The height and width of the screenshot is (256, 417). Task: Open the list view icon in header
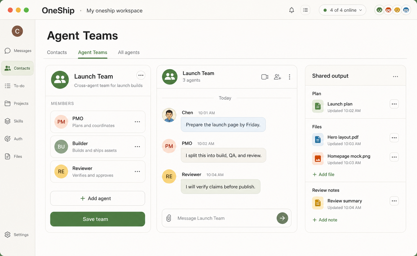(x=305, y=10)
